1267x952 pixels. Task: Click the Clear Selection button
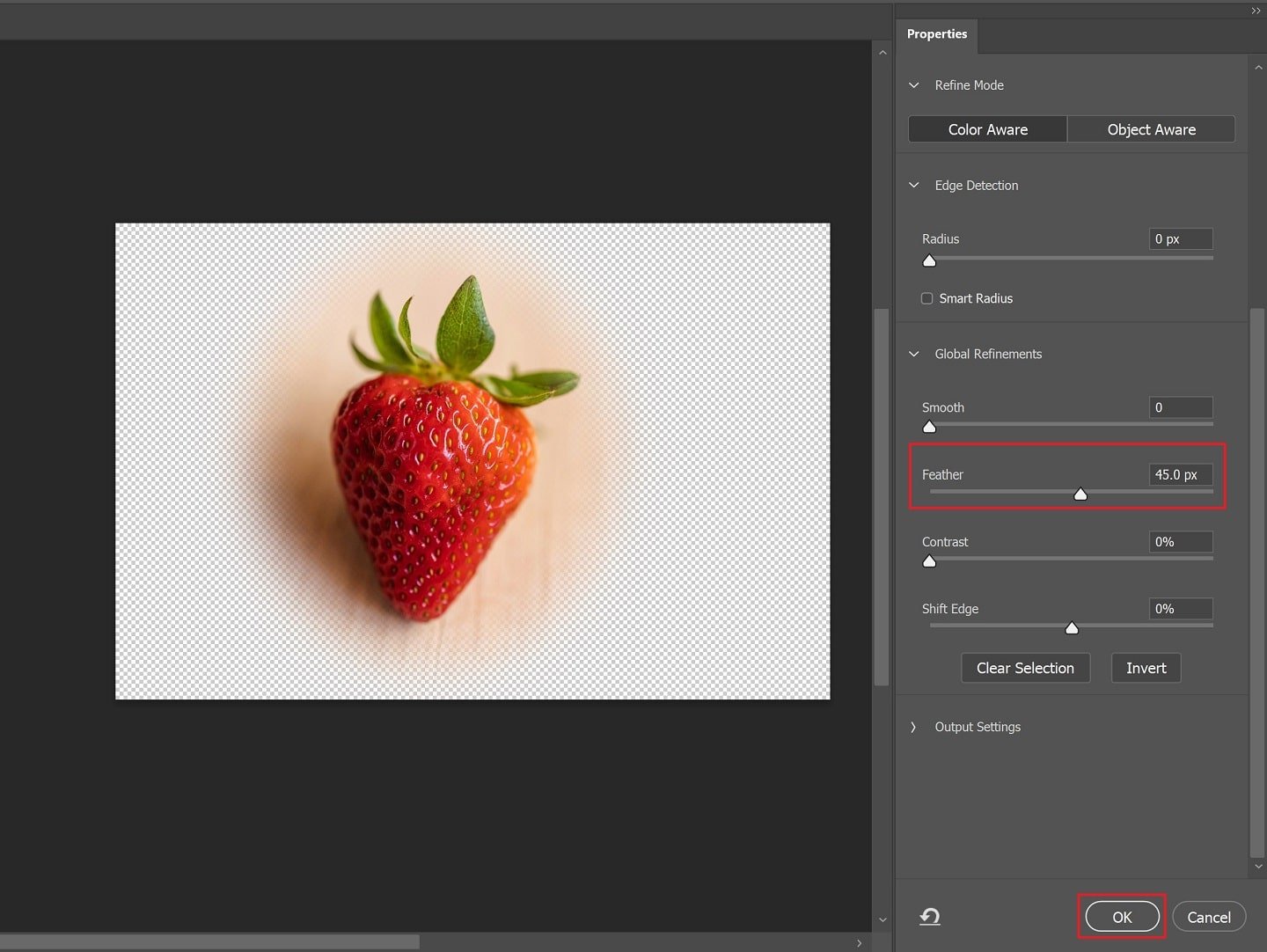click(x=1025, y=668)
